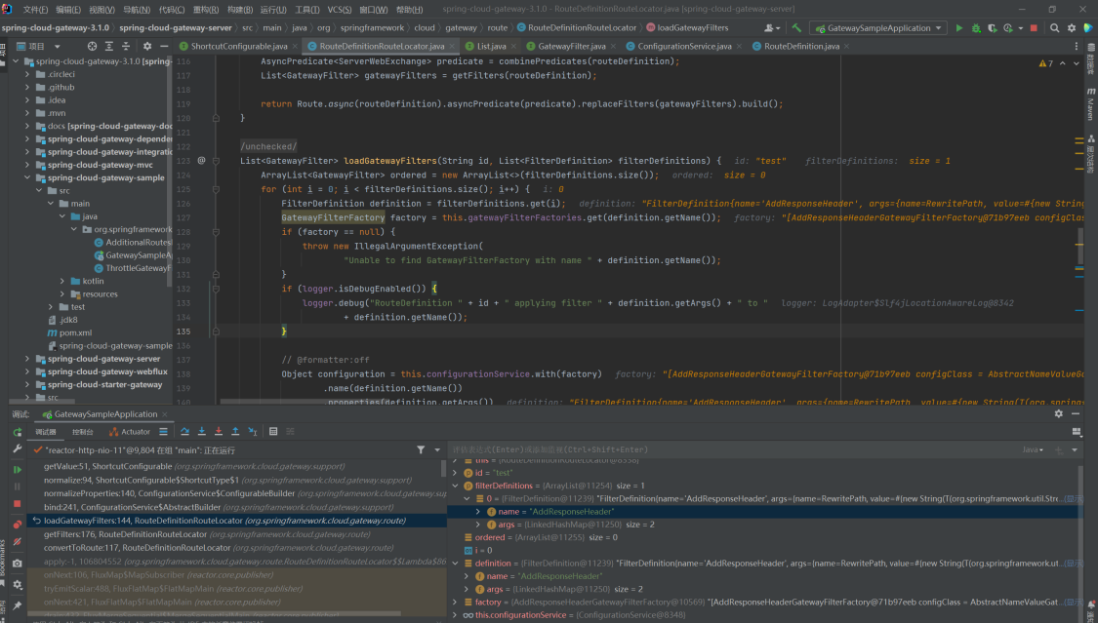Click Collapse All icon in project panel
Image resolution: width=1098 pixels, height=623 pixels.
pos(126,46)
